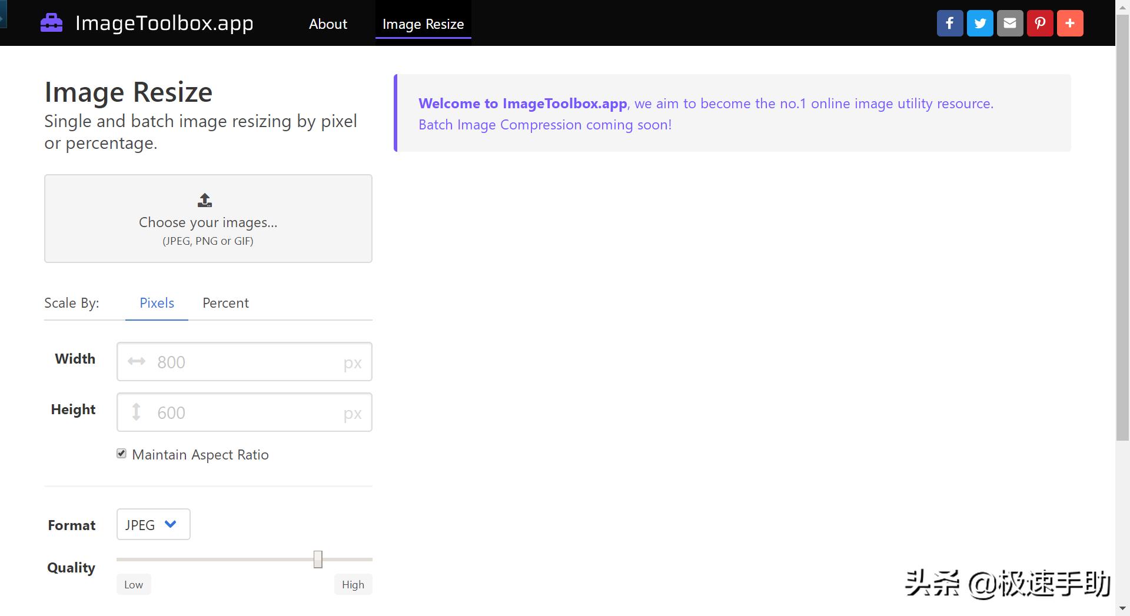Share page via email envelope icon
Image resolution: width=1130 pixels, height=616 pixels.
(1010, 24)
